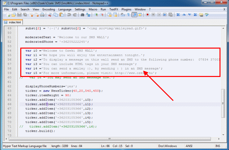Open the Settings menu

coord(80,9)
